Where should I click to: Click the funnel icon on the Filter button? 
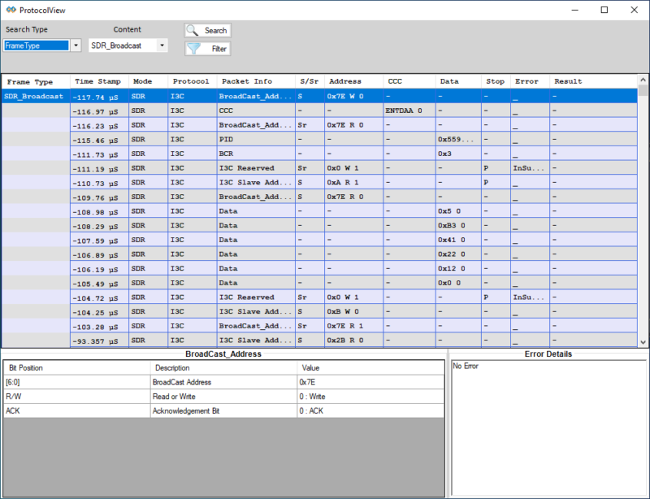click(x=195, y=48)
